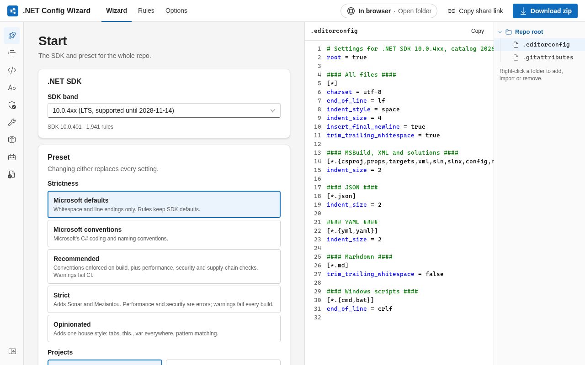
Task: Open the Ab naming step icon
Action: (12, 88)
